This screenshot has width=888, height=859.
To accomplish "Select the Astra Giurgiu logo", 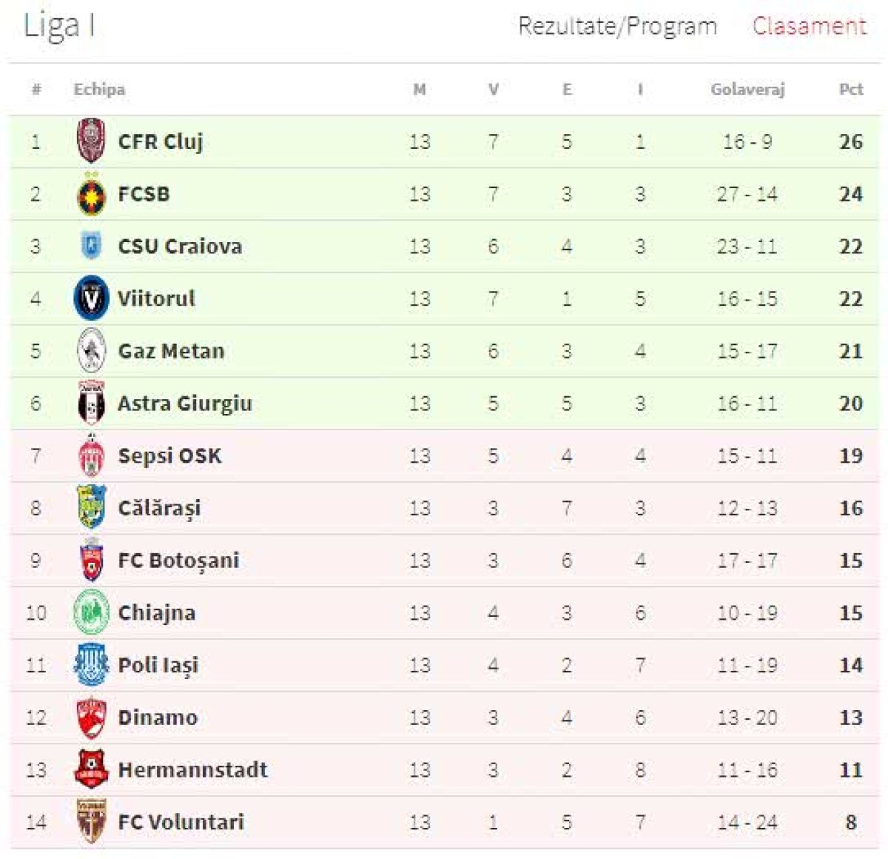I will (91, 403).
